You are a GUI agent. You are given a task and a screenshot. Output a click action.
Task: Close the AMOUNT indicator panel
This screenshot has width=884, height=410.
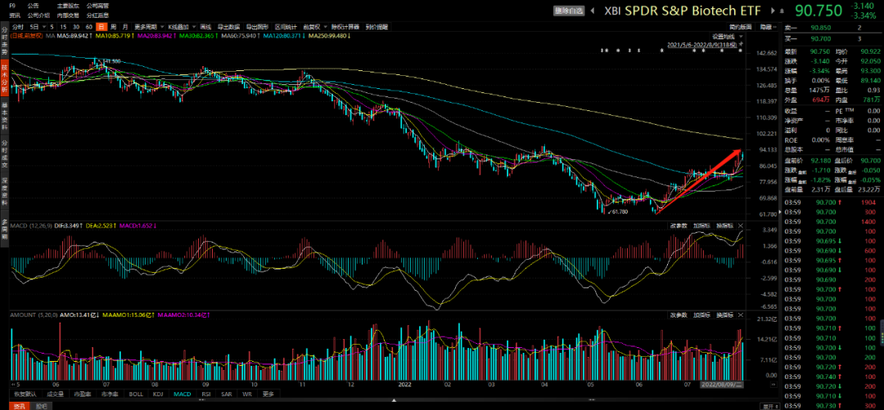pos(741,314)
